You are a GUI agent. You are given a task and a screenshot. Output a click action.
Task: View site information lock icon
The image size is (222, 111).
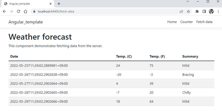coord(34,11)
